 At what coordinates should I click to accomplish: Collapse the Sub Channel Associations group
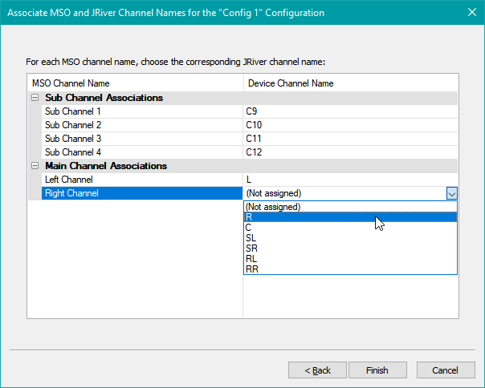35,98
